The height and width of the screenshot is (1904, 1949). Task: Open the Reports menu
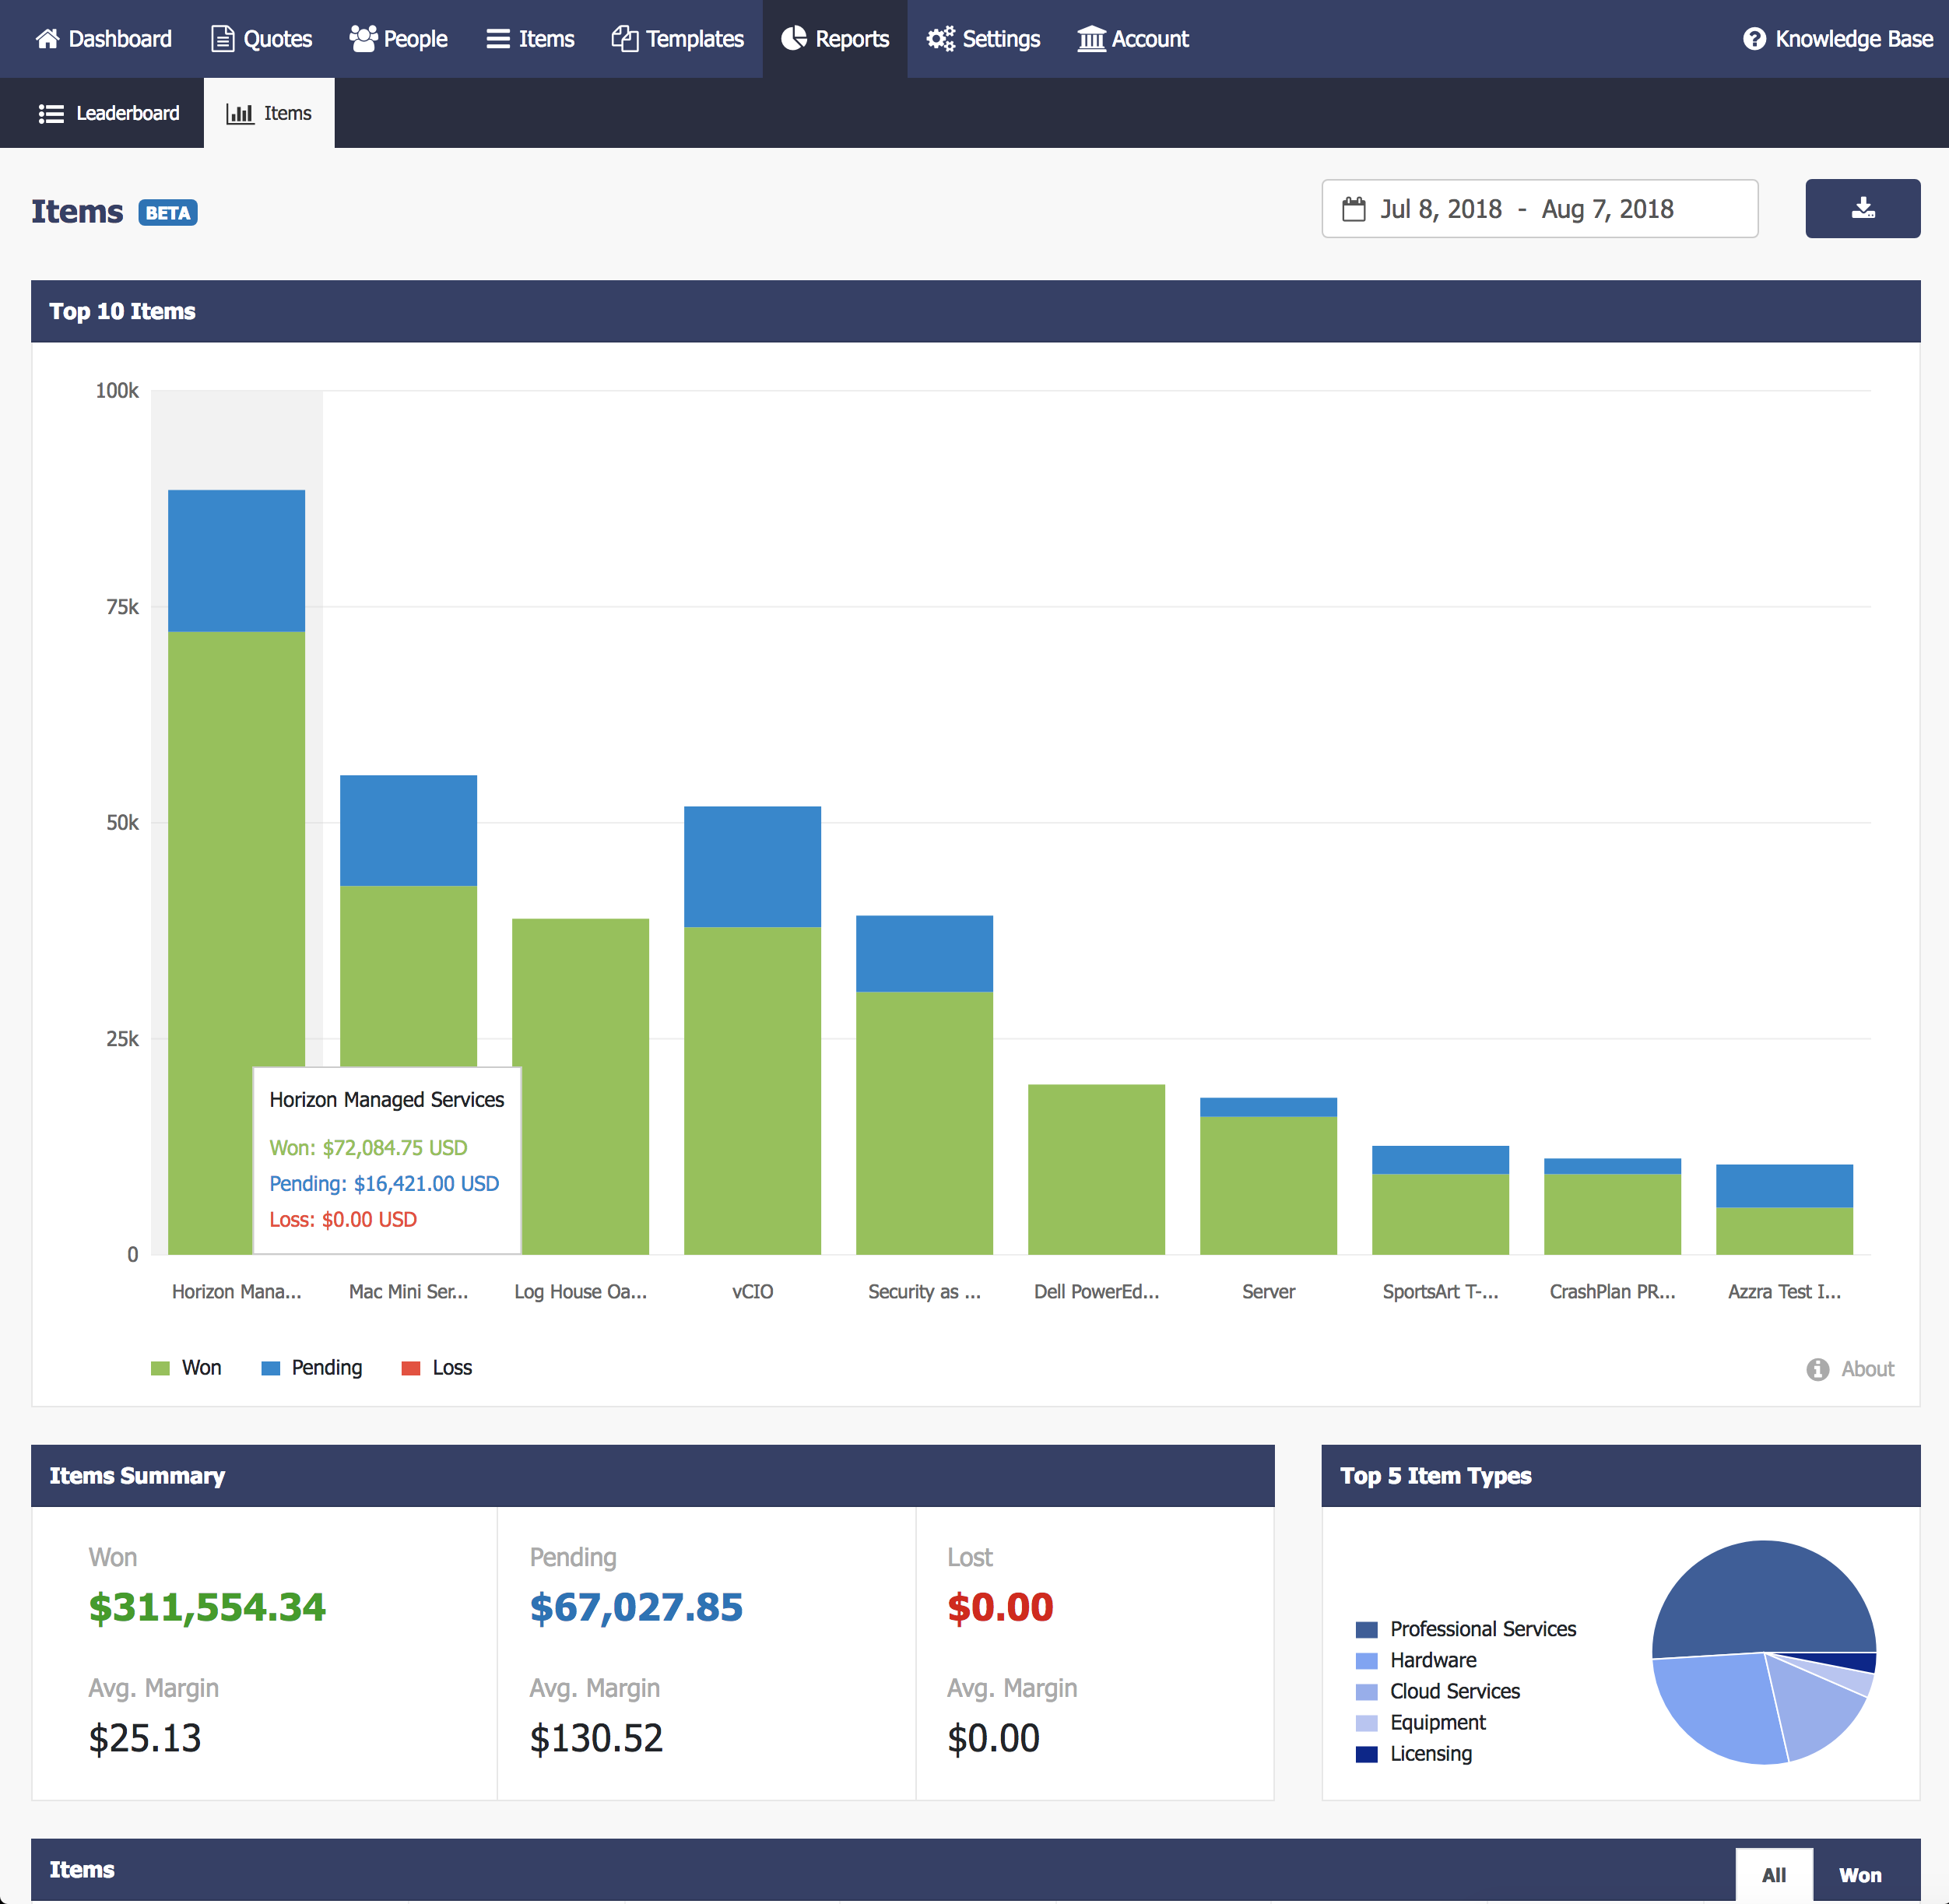[835, 39]
